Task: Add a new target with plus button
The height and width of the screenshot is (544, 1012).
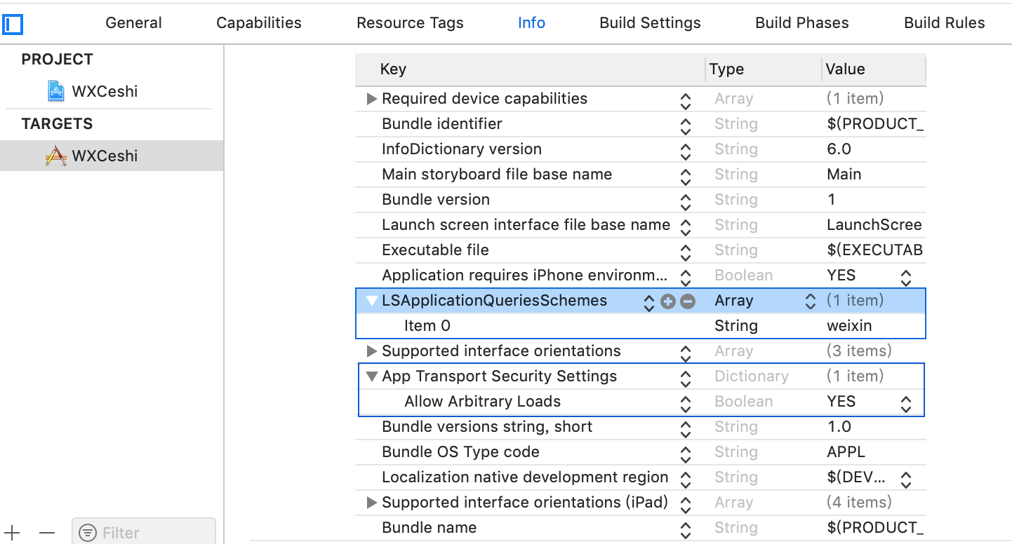Action: [x=12, y=533]
